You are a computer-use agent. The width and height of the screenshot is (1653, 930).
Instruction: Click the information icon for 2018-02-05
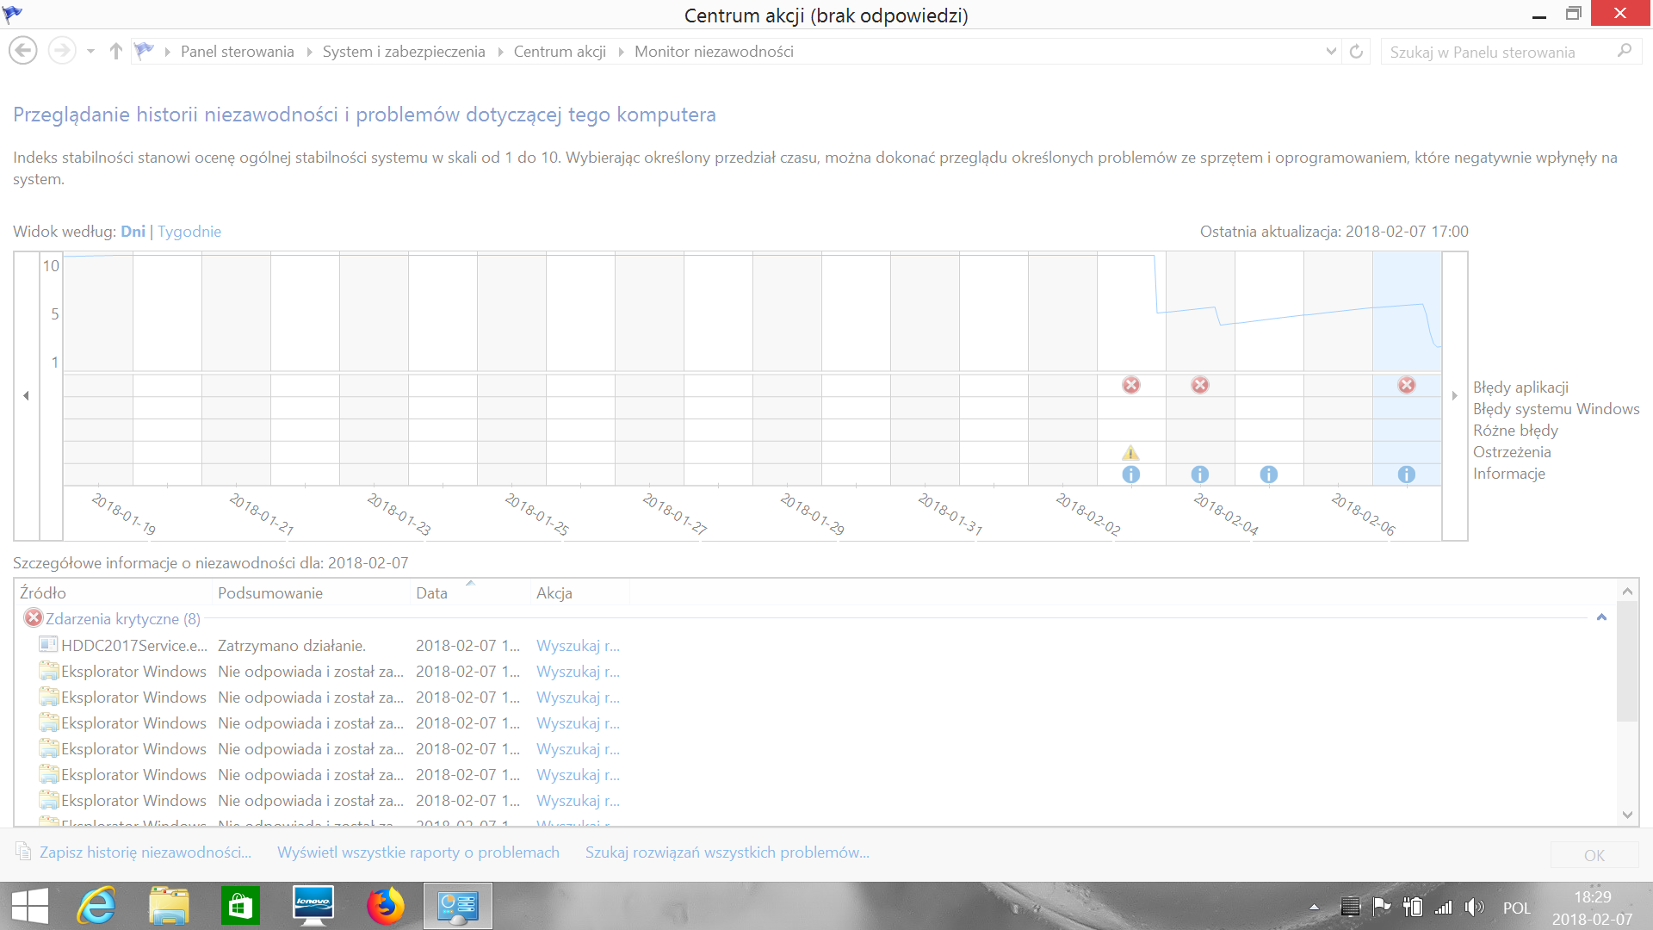(x=1268, y=474)
